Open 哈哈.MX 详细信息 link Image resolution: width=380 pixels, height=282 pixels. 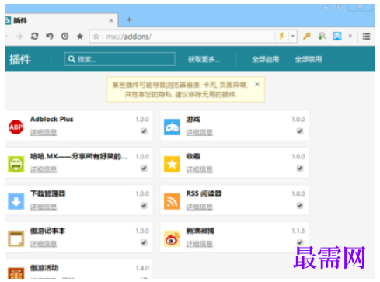point(44,169)
